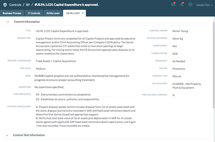
Task: Click the Control Test Information header
Action: 29,135
